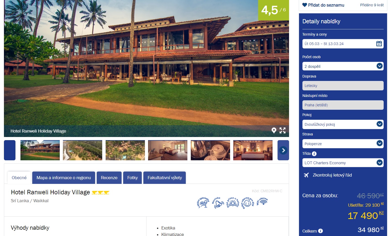
Task: Open the Polopenze meal plan dropdown
Action: [x=343, y=144]
